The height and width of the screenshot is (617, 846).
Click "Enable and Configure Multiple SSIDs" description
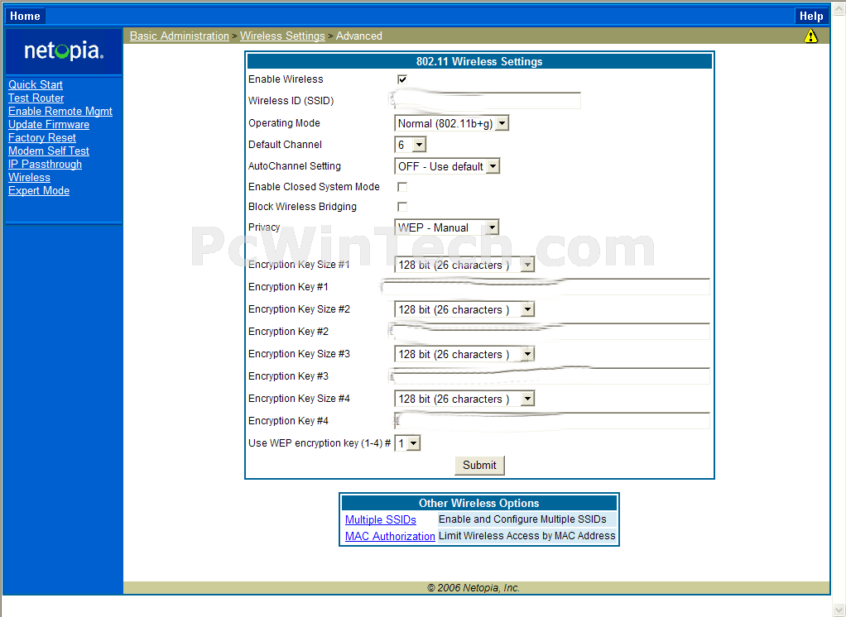[x=522, y=519]
